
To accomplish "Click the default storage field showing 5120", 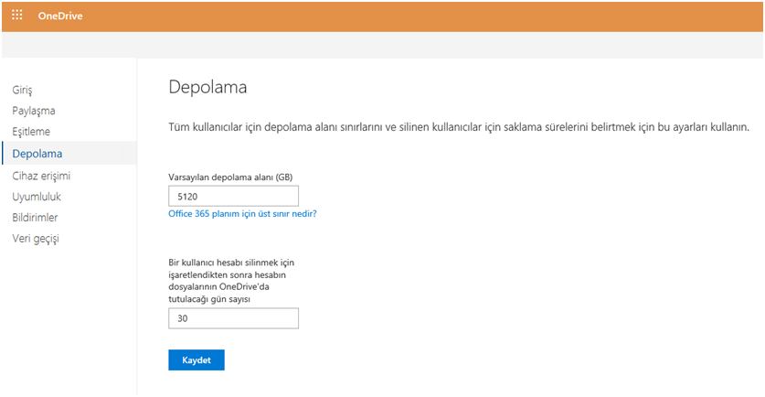I will pos(233,196).
